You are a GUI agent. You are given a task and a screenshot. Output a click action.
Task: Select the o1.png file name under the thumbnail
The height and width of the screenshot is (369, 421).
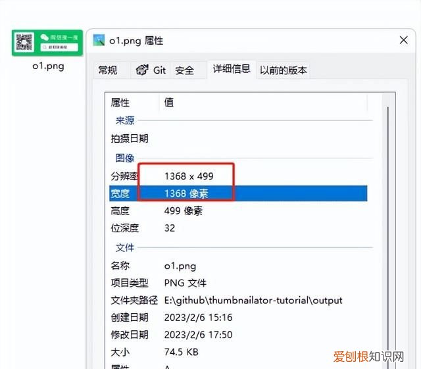48,66
